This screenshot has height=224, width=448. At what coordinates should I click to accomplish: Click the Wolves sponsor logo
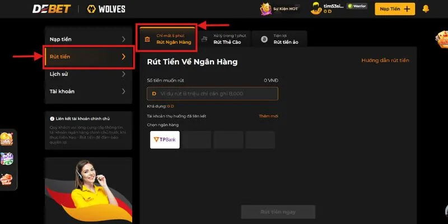coord(106,9)
